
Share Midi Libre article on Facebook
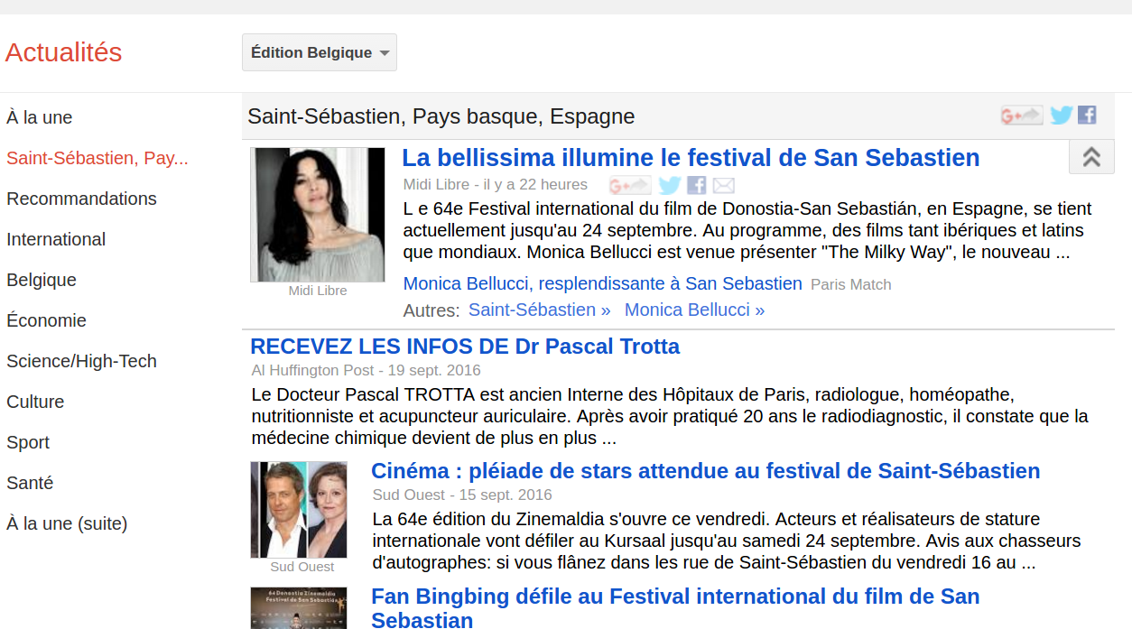click(696, 186)
